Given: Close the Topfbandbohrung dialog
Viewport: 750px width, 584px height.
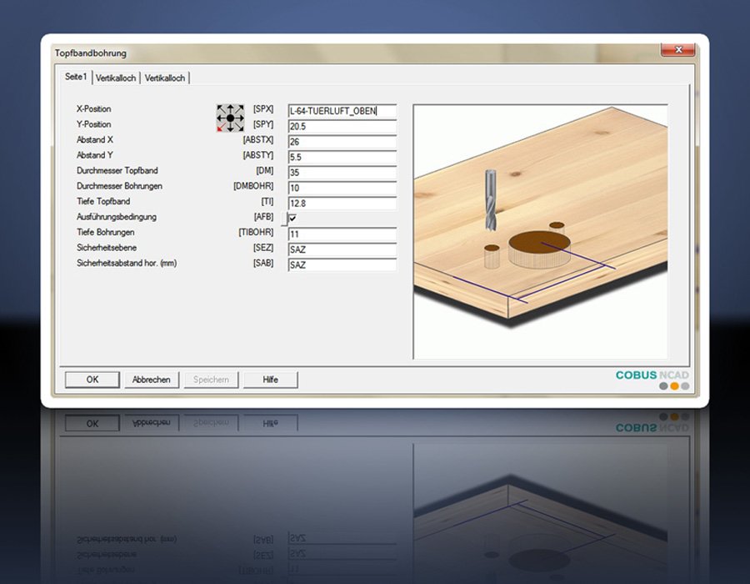Looking at the screenshot, I should tap(677, 50).
